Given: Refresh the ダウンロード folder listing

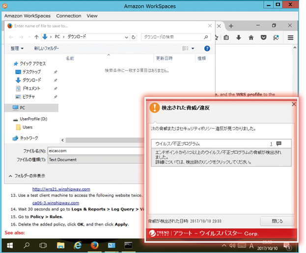Looking at the screenshot, I should coord(134,37).
